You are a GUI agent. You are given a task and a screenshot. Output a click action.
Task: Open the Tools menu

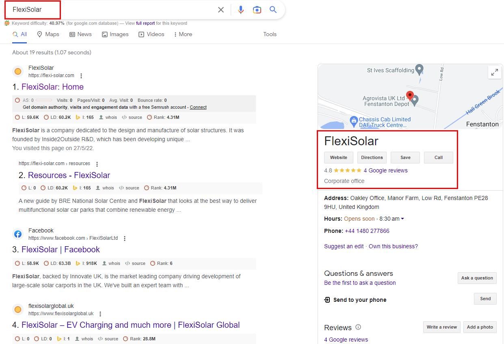(270, 34)
